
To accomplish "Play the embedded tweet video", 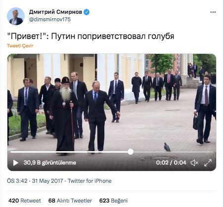I will 16,163.
